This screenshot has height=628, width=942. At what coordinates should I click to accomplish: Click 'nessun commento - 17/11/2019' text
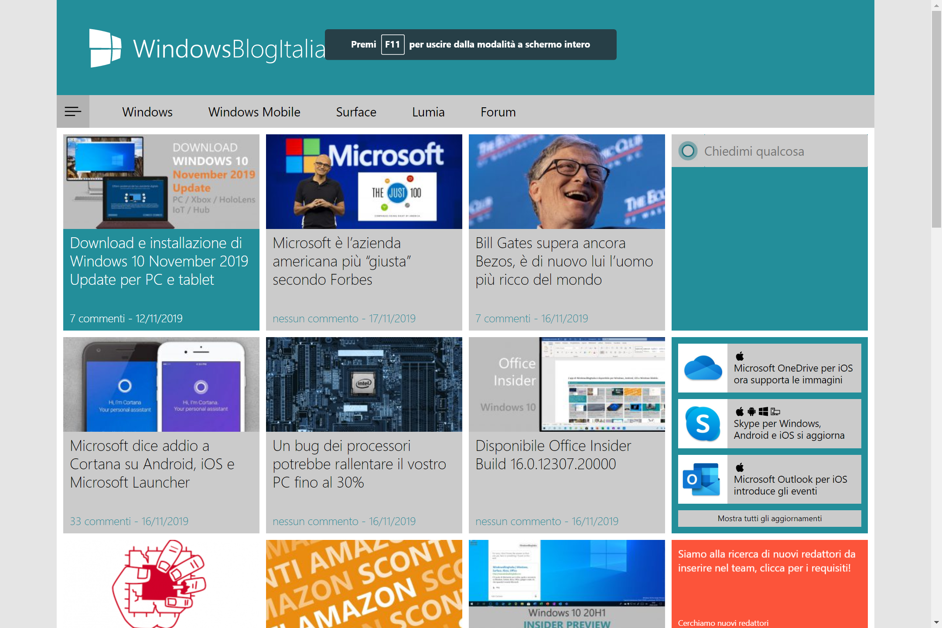coord(344,319)
